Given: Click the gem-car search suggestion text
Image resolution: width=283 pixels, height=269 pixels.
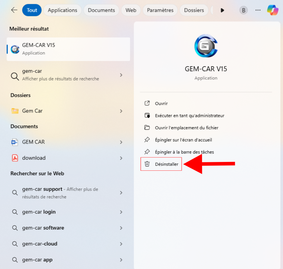Looking at the screenshot, I should (32, 71).
